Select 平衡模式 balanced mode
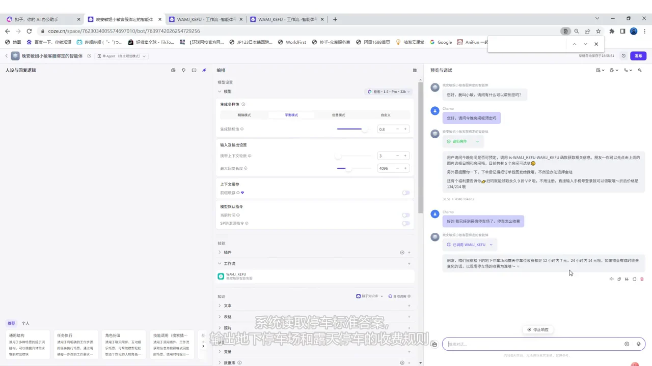Screen dimensions: 652x366 click(291, 115)
